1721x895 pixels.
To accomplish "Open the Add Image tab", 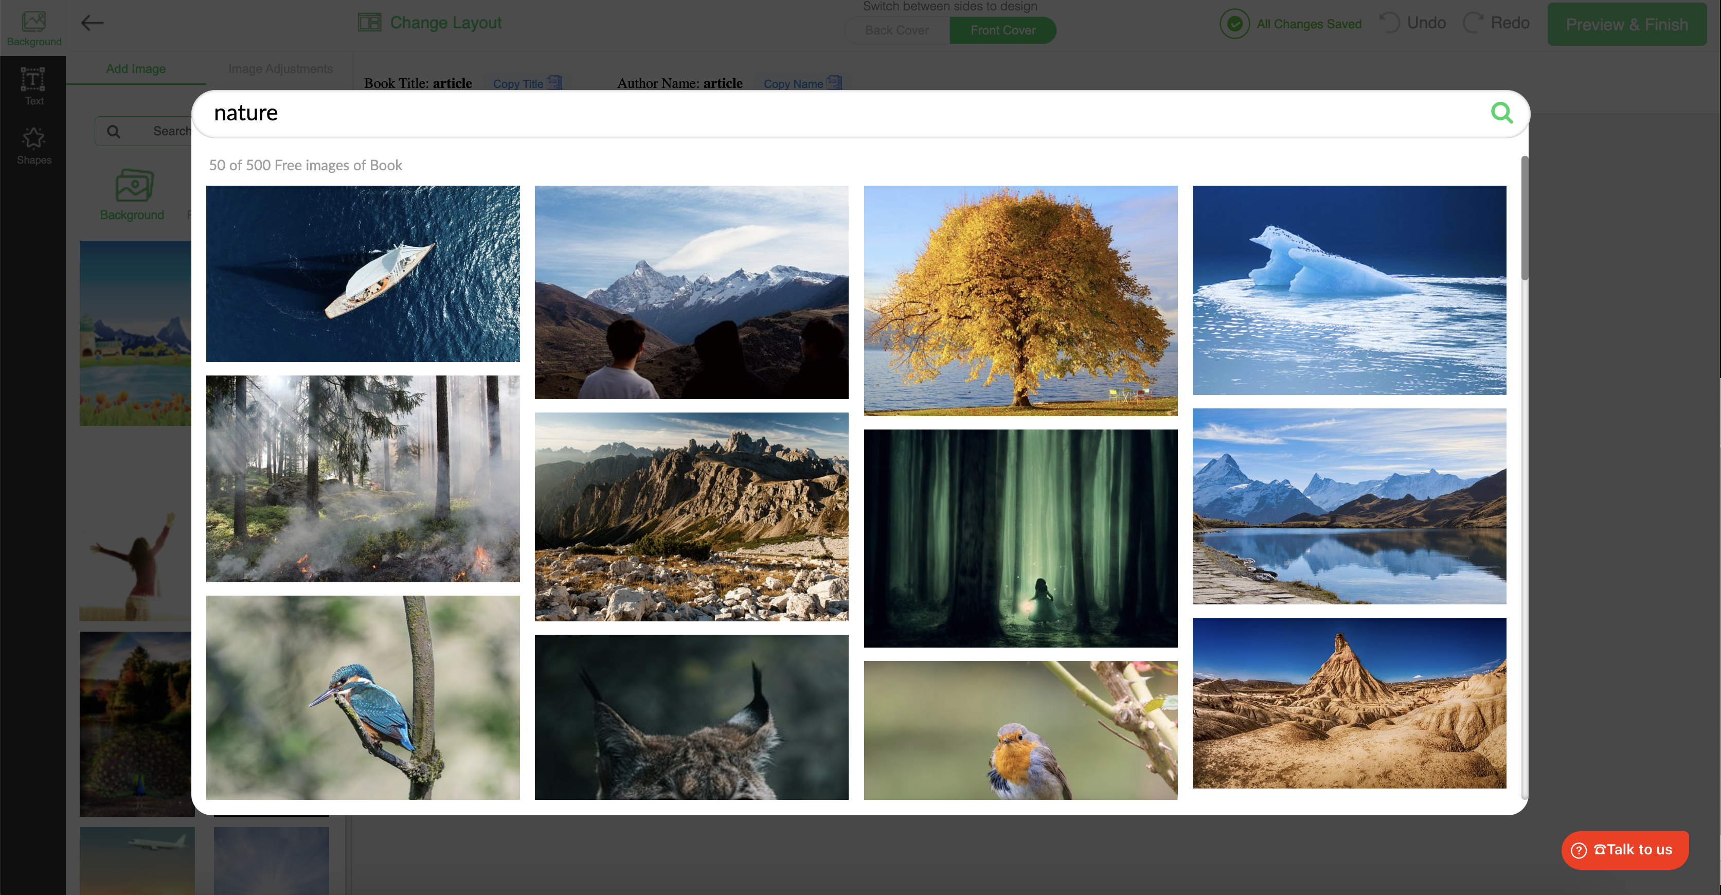I will pos(136,69).
